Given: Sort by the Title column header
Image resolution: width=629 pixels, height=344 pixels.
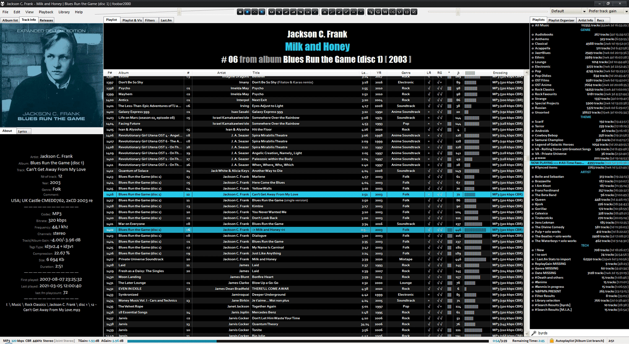Looking at the screenshot, I should (305, 72).
